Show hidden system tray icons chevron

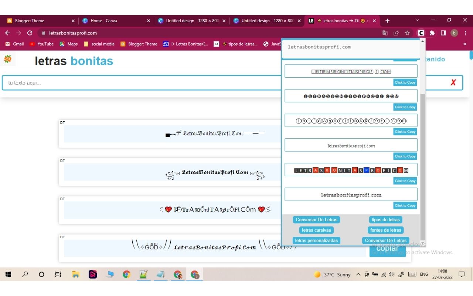[x=358, y=275]
